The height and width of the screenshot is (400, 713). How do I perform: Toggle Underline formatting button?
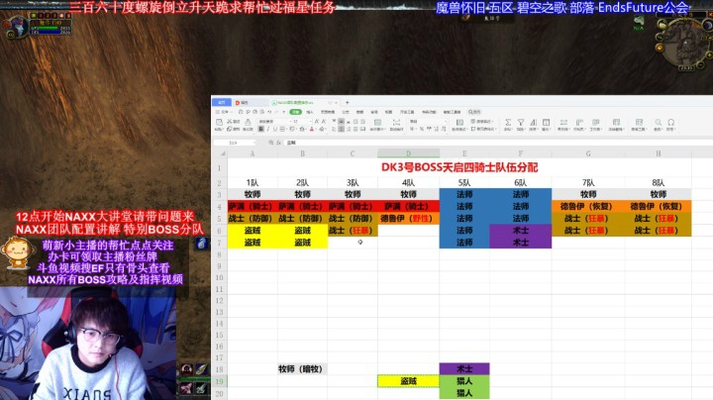275,129
